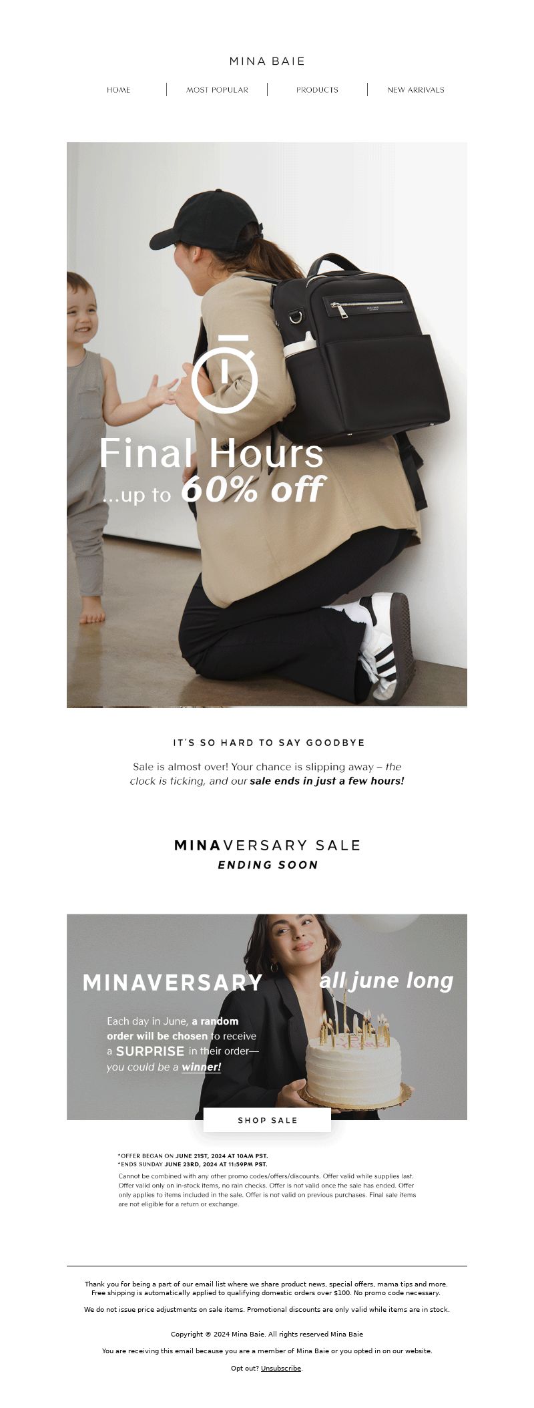The width and height of the screenshot is (534, 1408).
Task: Click the underlined 'winner!' text
Action: [201, 1067]
